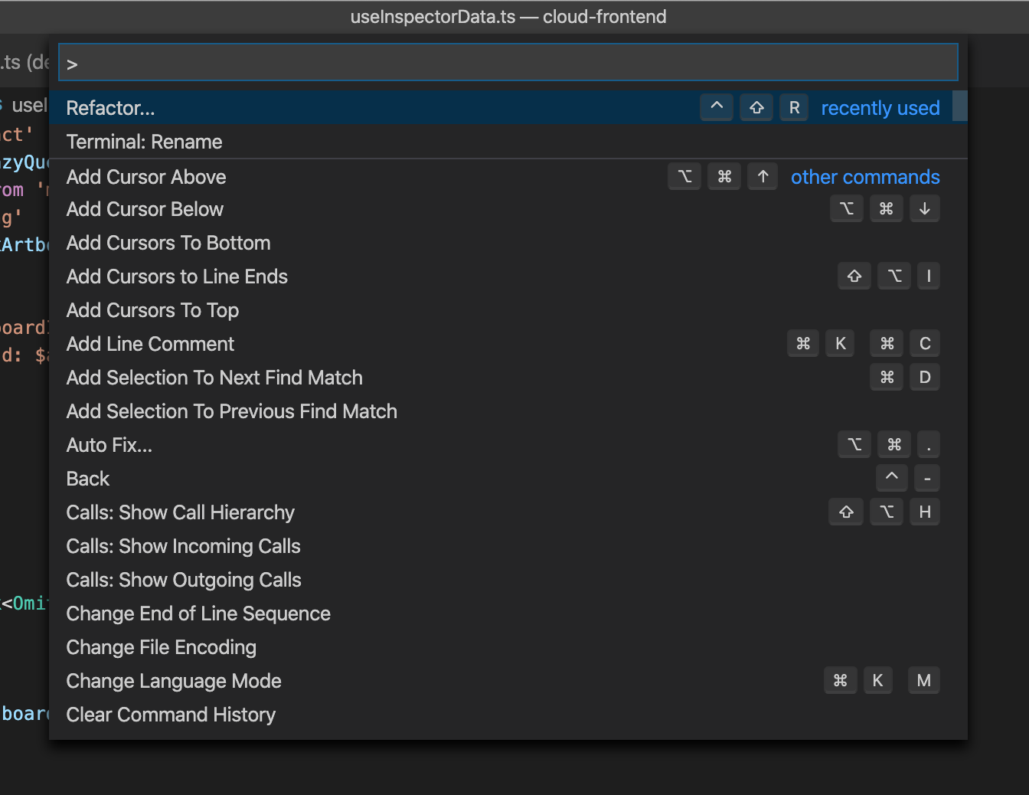
Task: Click the K key badge beside Change Language Mode
Action: 878,680
